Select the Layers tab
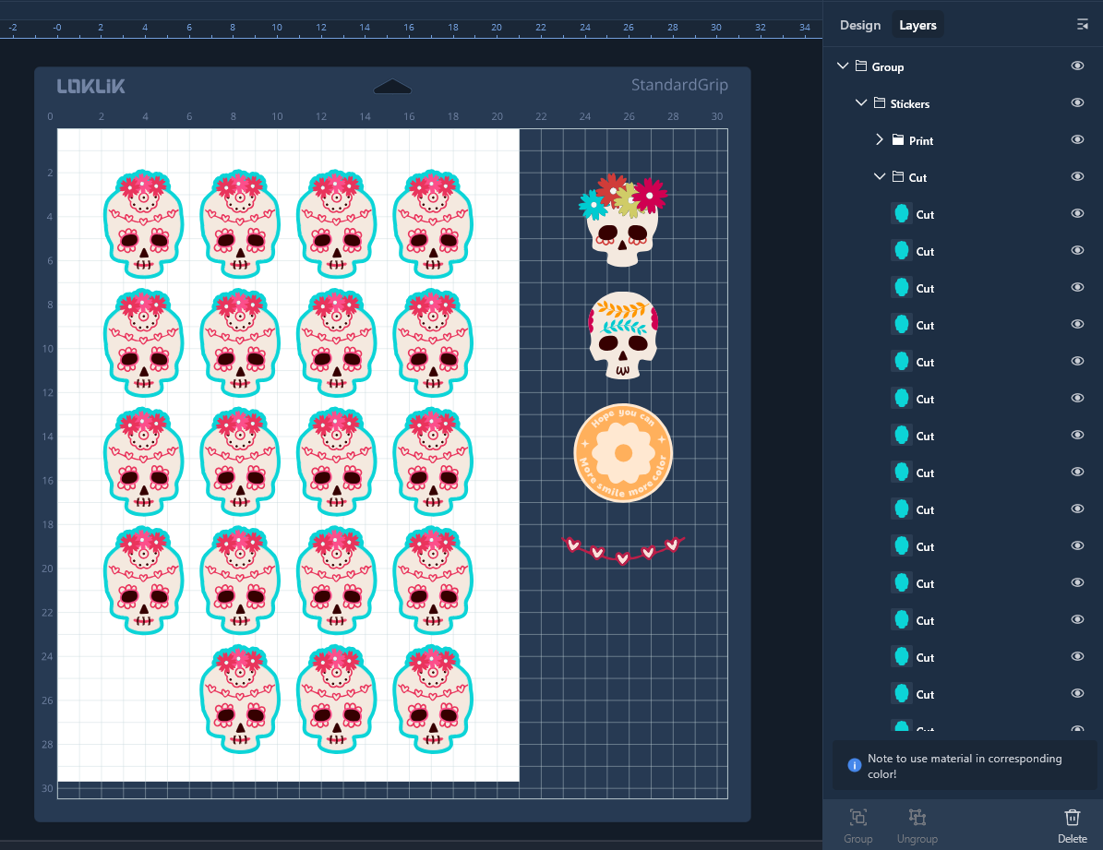The height and width of the screenshot is (850, 1103). pyautogui.click(x=917, y=25)
